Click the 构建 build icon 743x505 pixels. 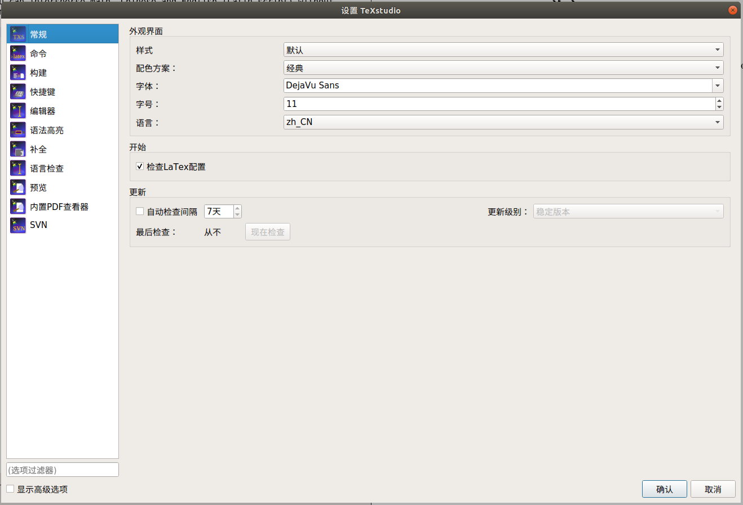point(18,73)
